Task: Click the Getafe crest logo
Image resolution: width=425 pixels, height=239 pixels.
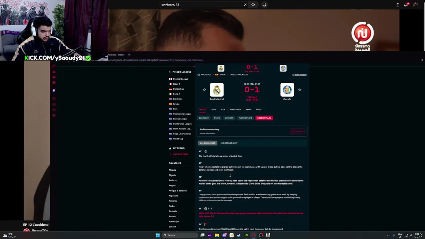Action: [x=287, y=90]
